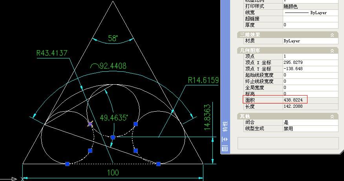Collapse the 几何图形 section
Screen dimensions: 344x181
tap(332, 51)
